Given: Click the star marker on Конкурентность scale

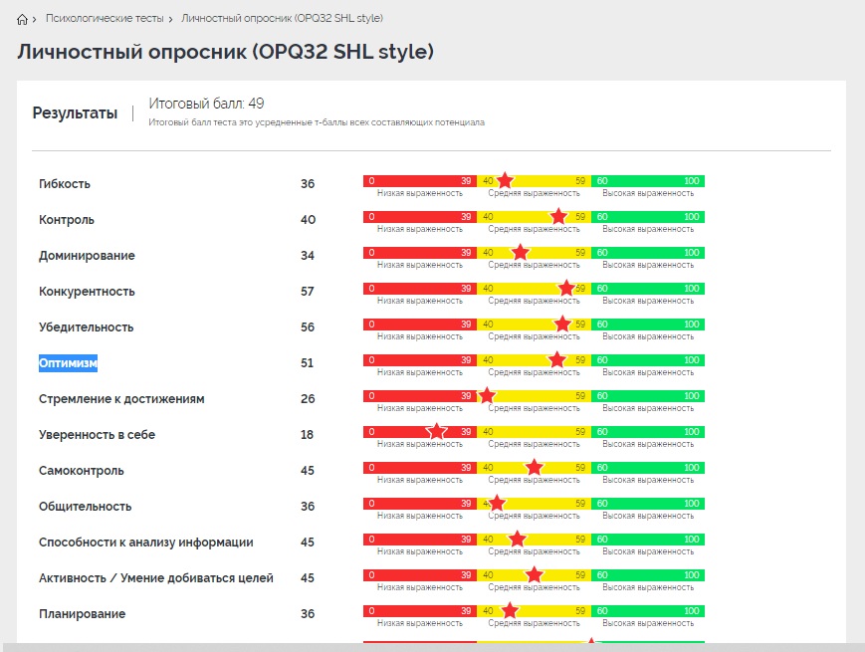Looking at the screenshot, I should click(x=566, y=289).
